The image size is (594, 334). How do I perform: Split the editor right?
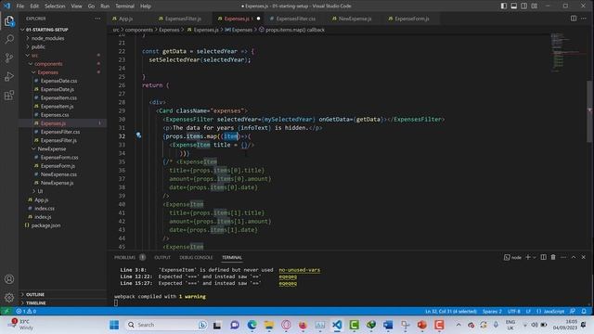pos(574,19)
